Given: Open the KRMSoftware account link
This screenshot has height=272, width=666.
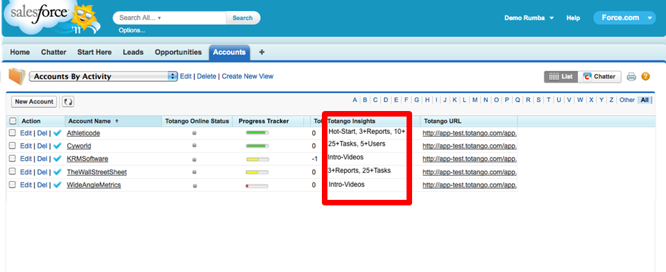Looking at the screenshot, I should click(x=87, y=159).
